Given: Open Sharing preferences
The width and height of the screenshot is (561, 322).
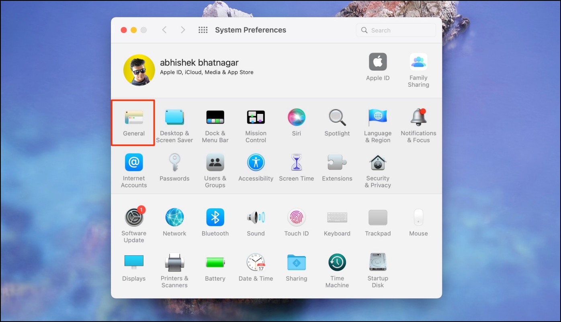Looking at the screenshot, I should point(297,267).
